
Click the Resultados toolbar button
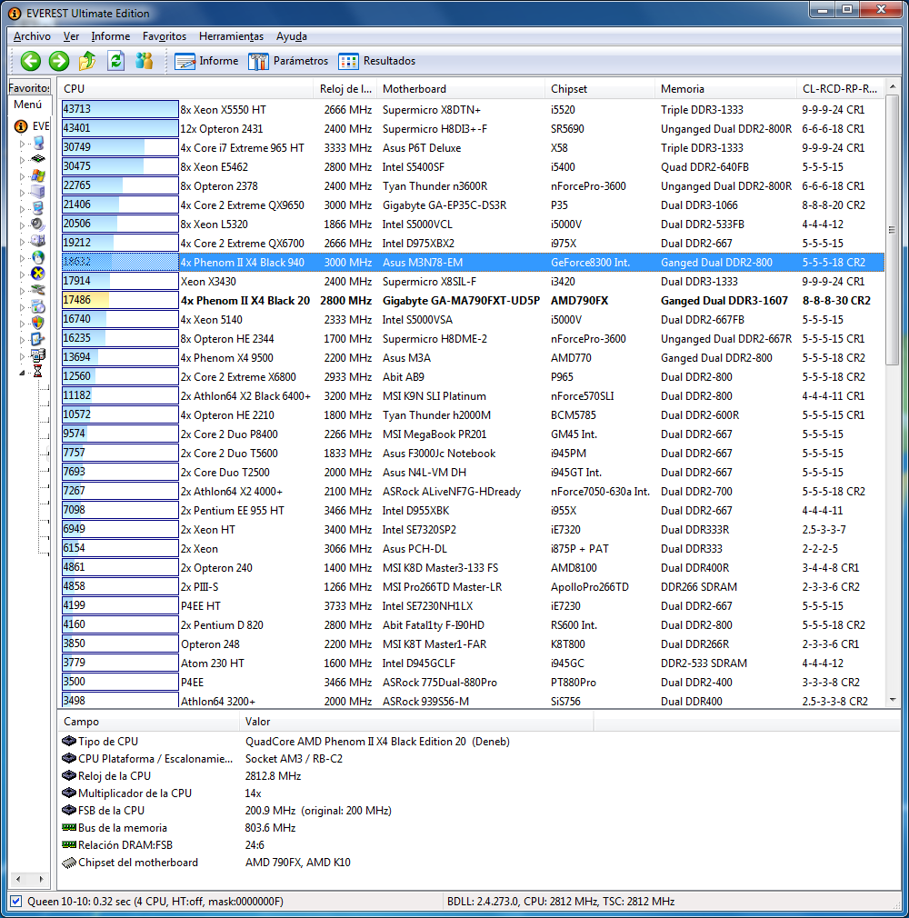pos(376,61)
